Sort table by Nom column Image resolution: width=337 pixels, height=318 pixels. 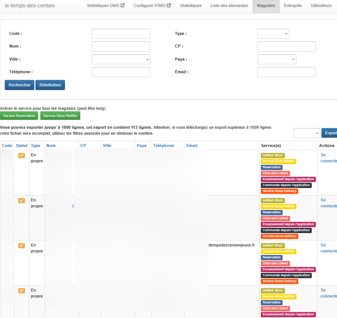[51, 145]
